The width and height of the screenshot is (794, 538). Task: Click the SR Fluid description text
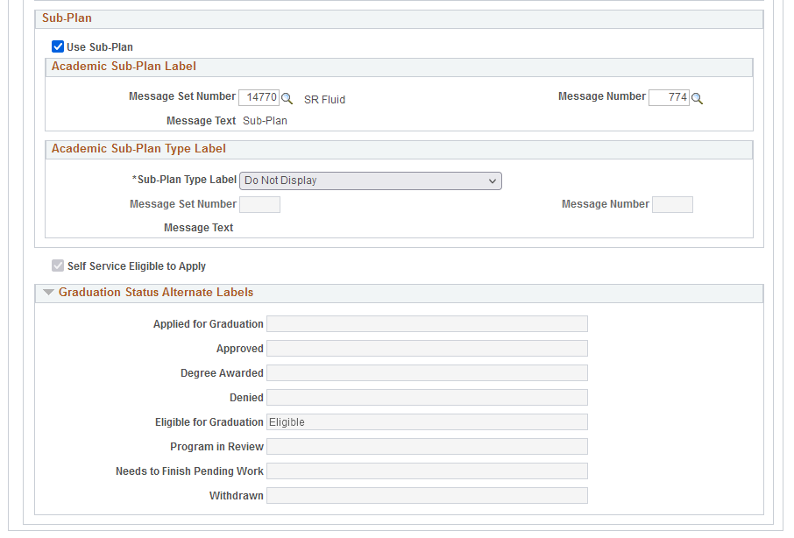point(324,100)
